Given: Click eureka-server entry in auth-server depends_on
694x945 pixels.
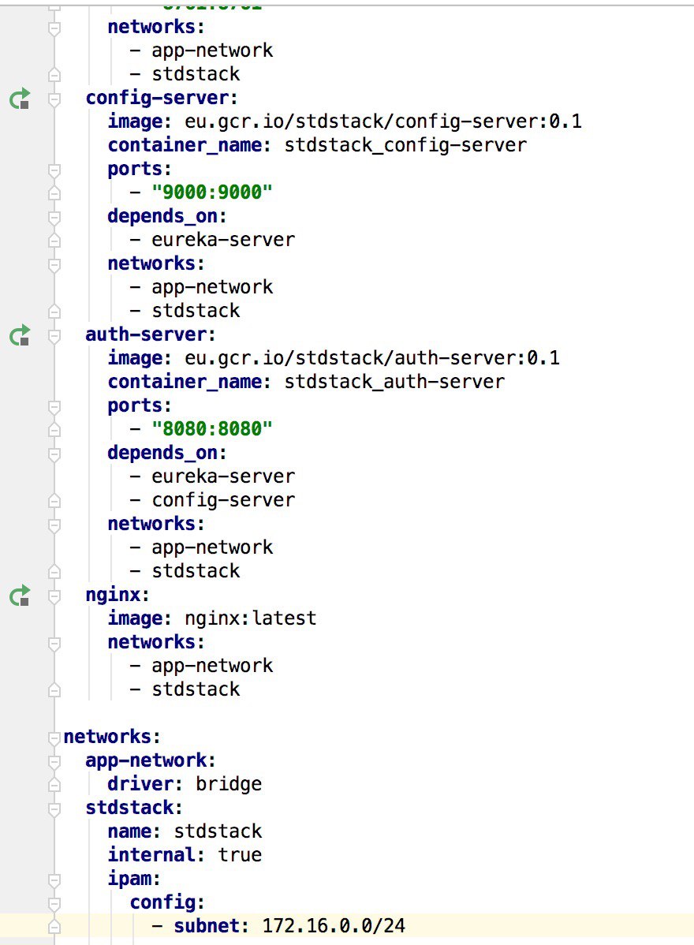Looking at the screenshot, I should point(223,476).
